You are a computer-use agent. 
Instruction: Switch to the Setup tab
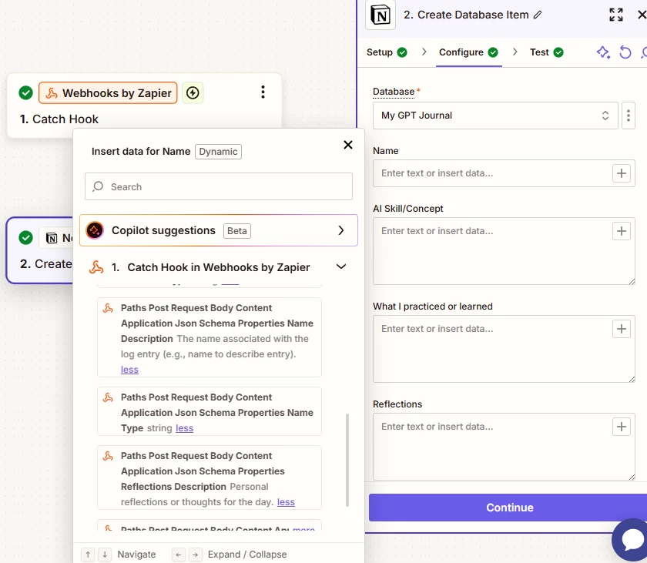coord(387,52)
